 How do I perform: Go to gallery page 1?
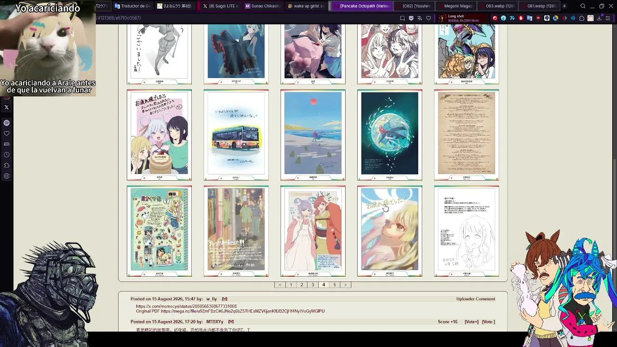point(291,285)
